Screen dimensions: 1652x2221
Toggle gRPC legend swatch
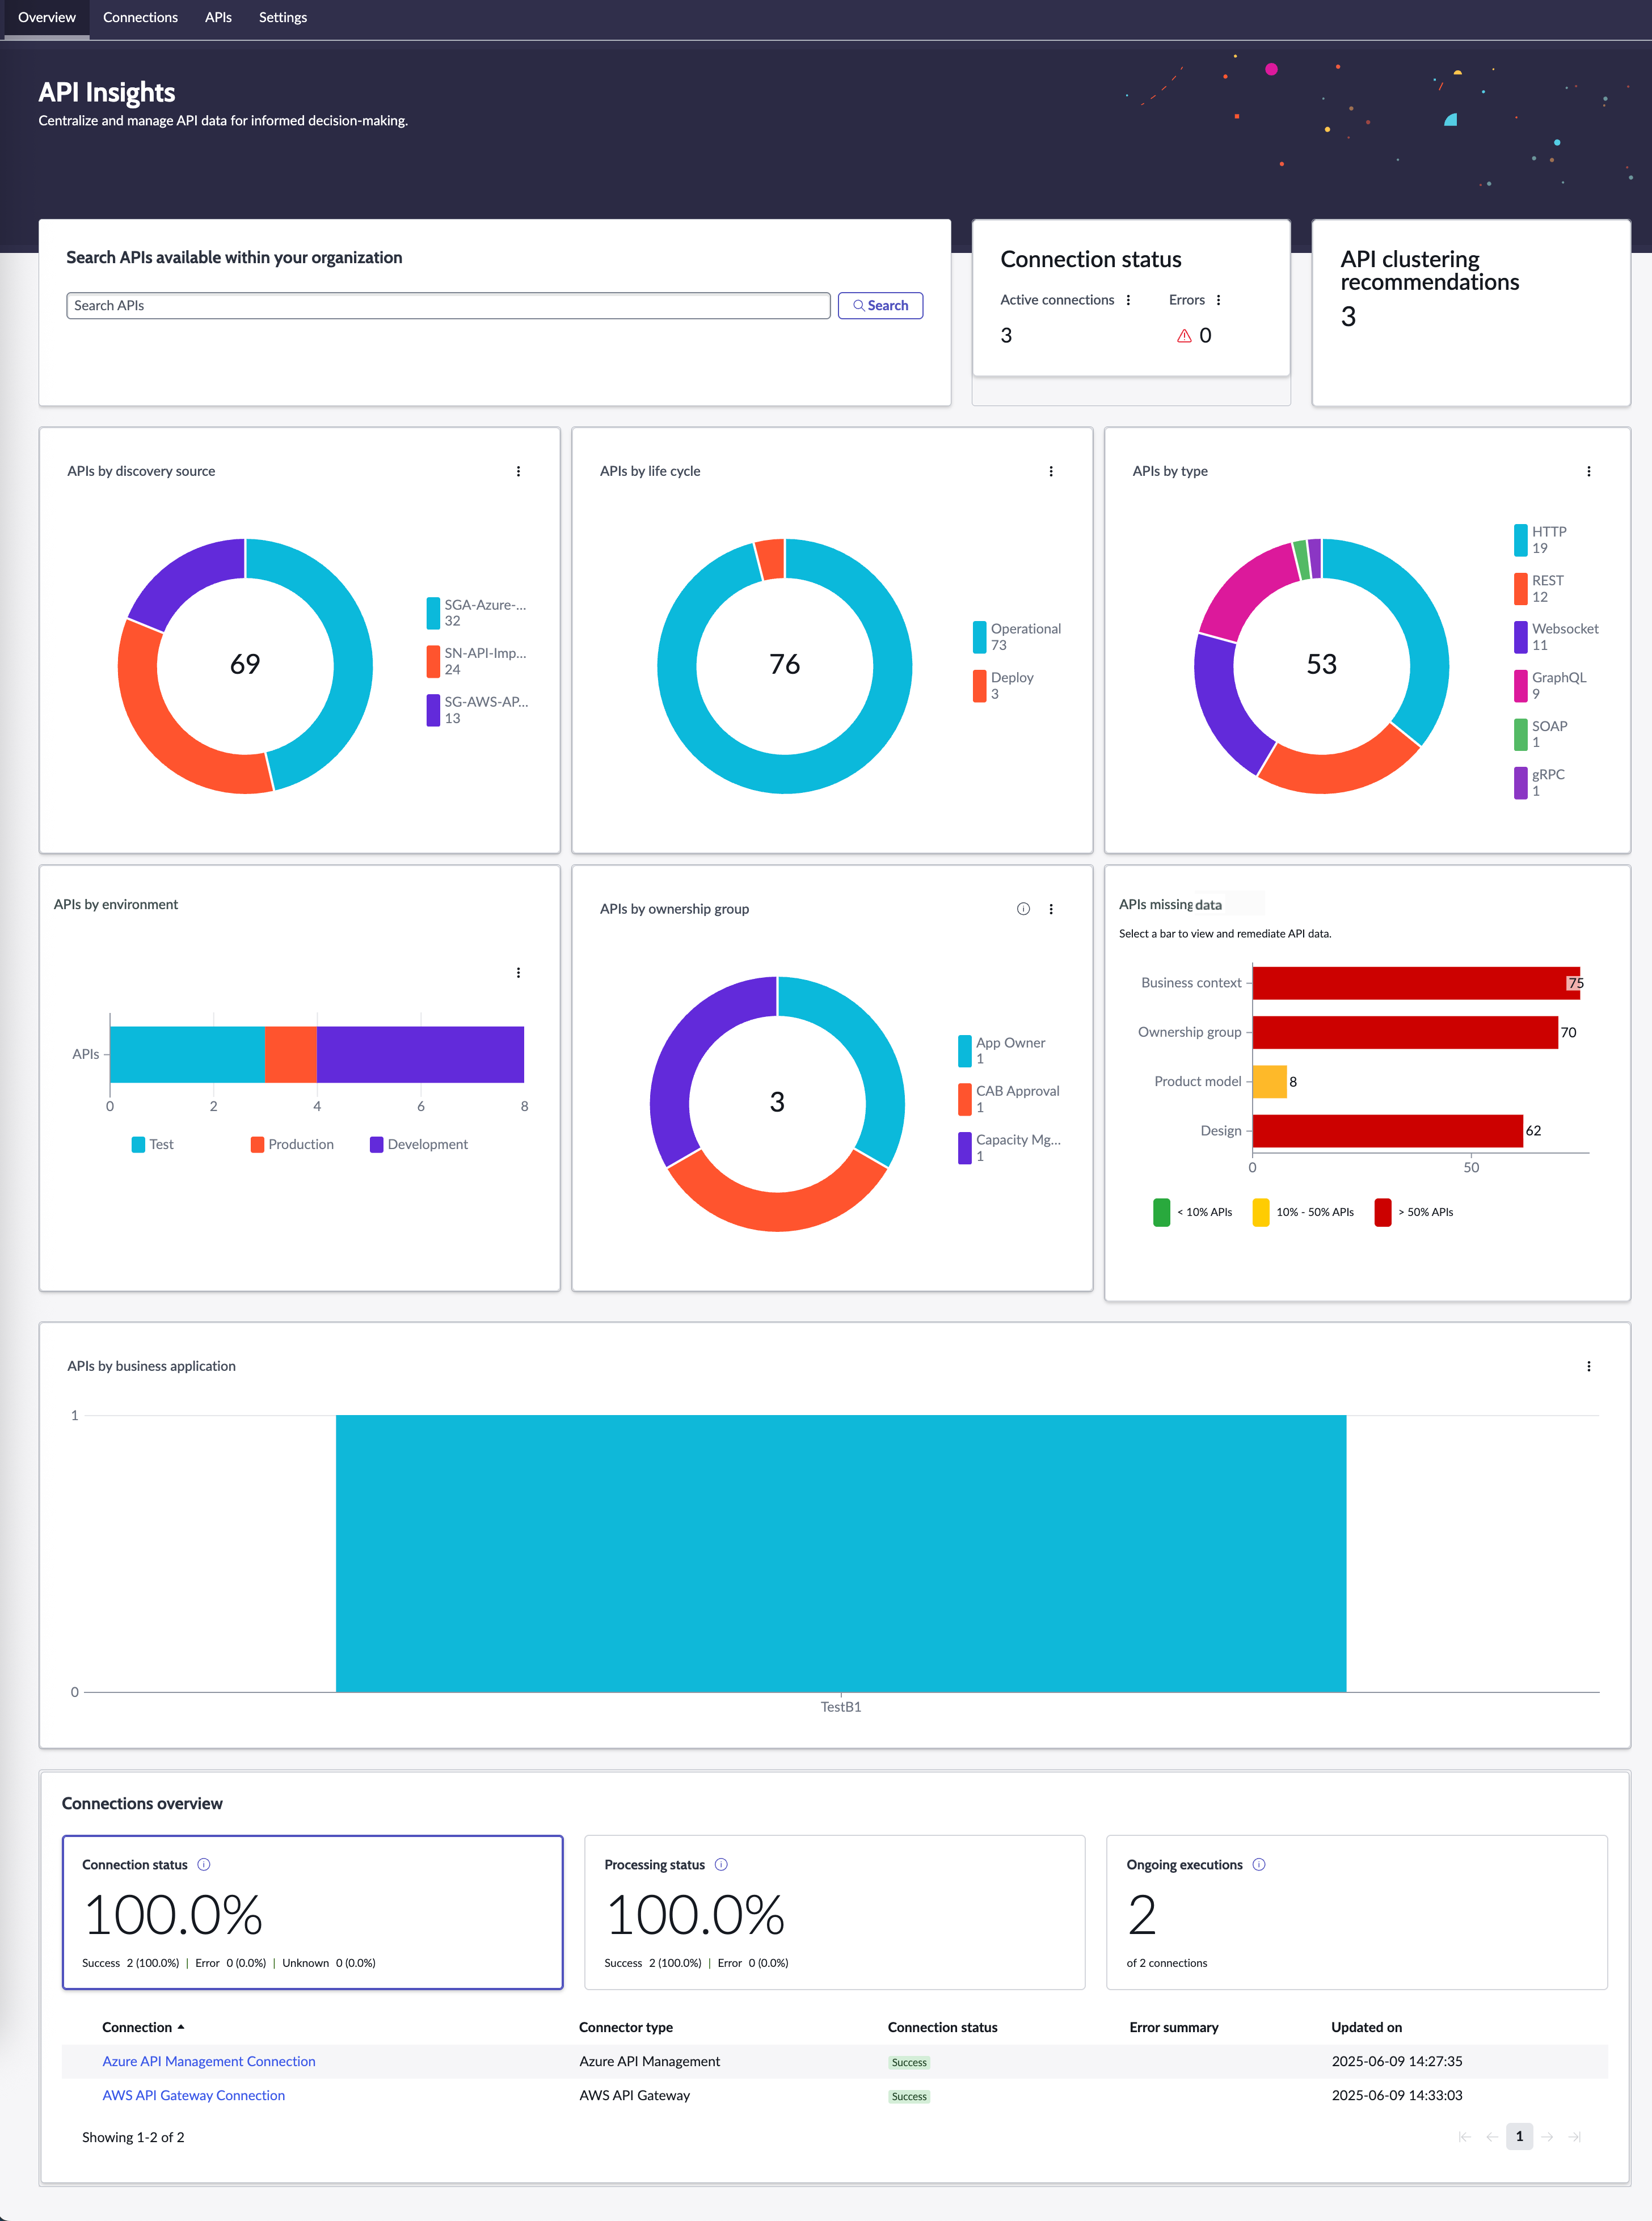point(1521,783)
